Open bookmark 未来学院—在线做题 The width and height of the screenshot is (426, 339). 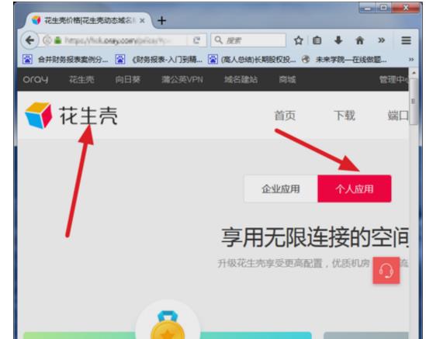(x=344, y=59)
